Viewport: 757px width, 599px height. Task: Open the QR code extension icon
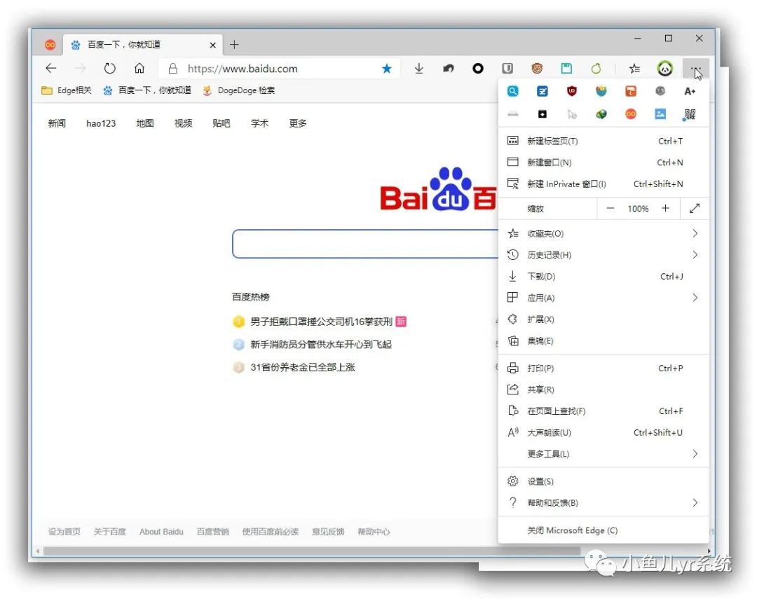pos(690,114)
